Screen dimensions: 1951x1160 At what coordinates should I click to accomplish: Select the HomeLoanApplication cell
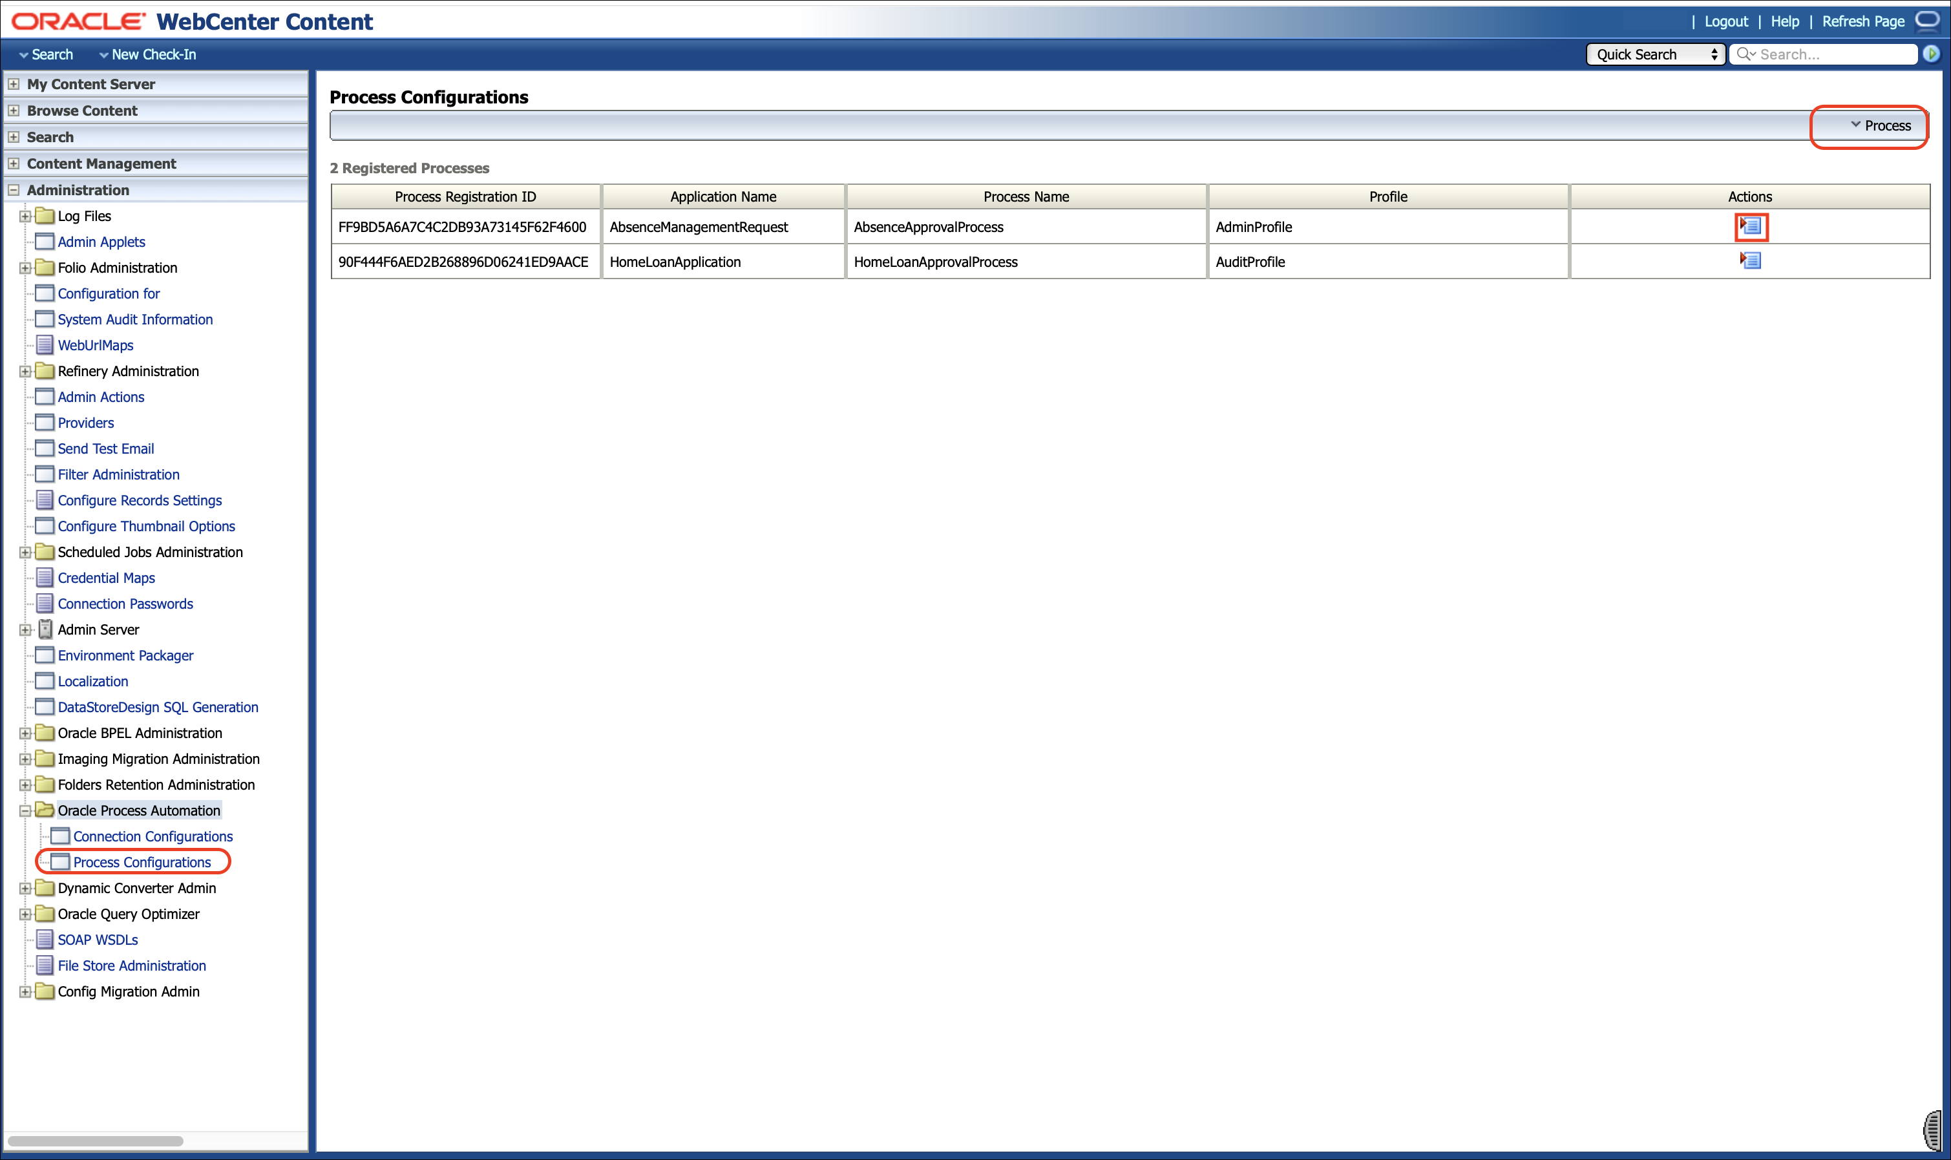click(x=723, y=261)
